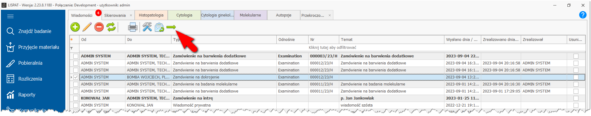Click the filter row text Kliknij tutaj aby odfiltrować
This screenshot has height=116, width=591.
(x=332, y=48)
